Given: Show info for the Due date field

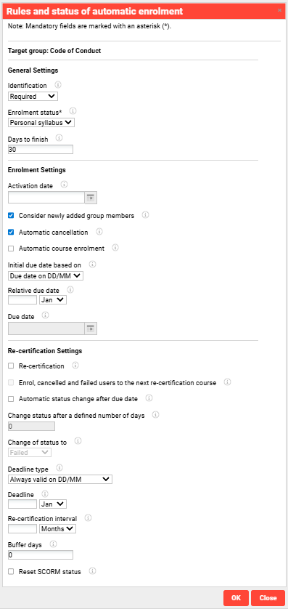Looking at the screenshot, I should (45, 315).
